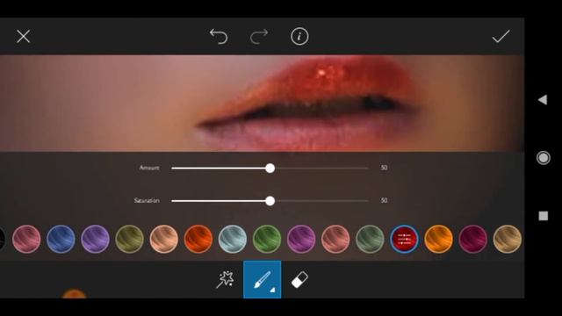This screenshot has height=316, width=562.
Task: Click the Amount label
Action: pos(149,168)
